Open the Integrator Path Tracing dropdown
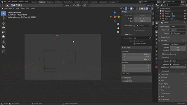The width and height of the screenshot is (187, 105). 178,44
